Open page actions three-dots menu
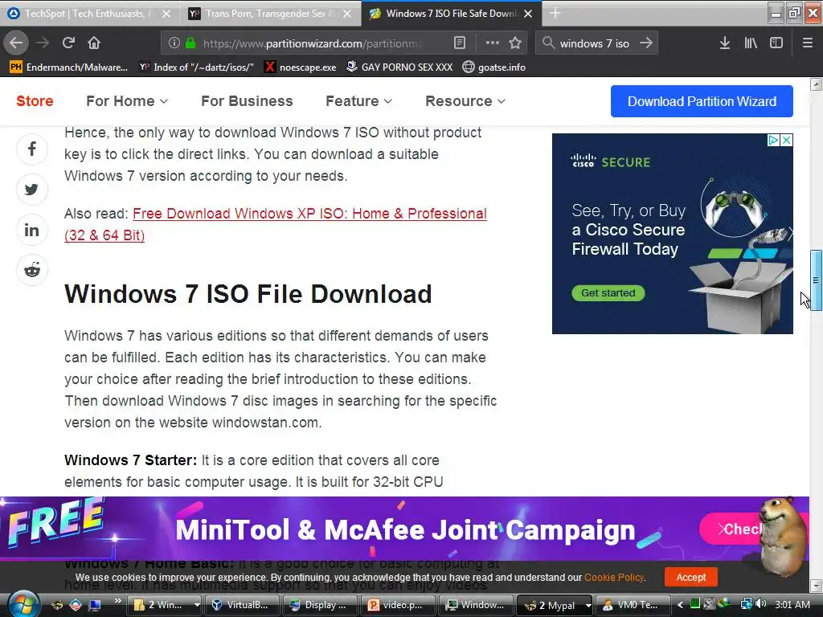823x617 pixels. click(492, 43)
